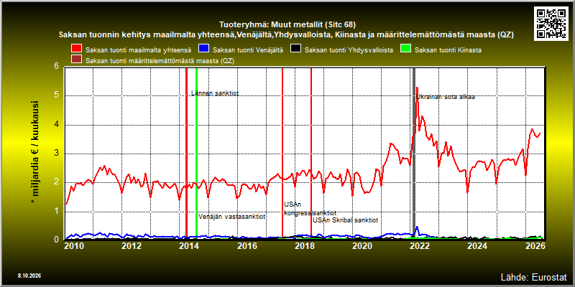575x287 pixels.
Task: Click the red vertical line near 2017
Action: (282, 153)
